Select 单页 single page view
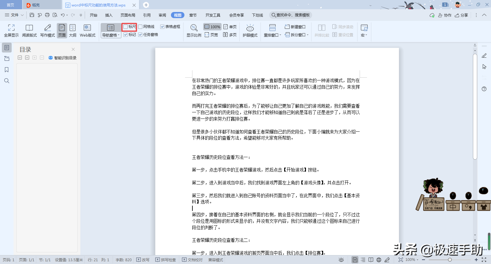Image resolution: width=491 pixels, height=264 pixels. pyautogui.click(x=230, y=27)
